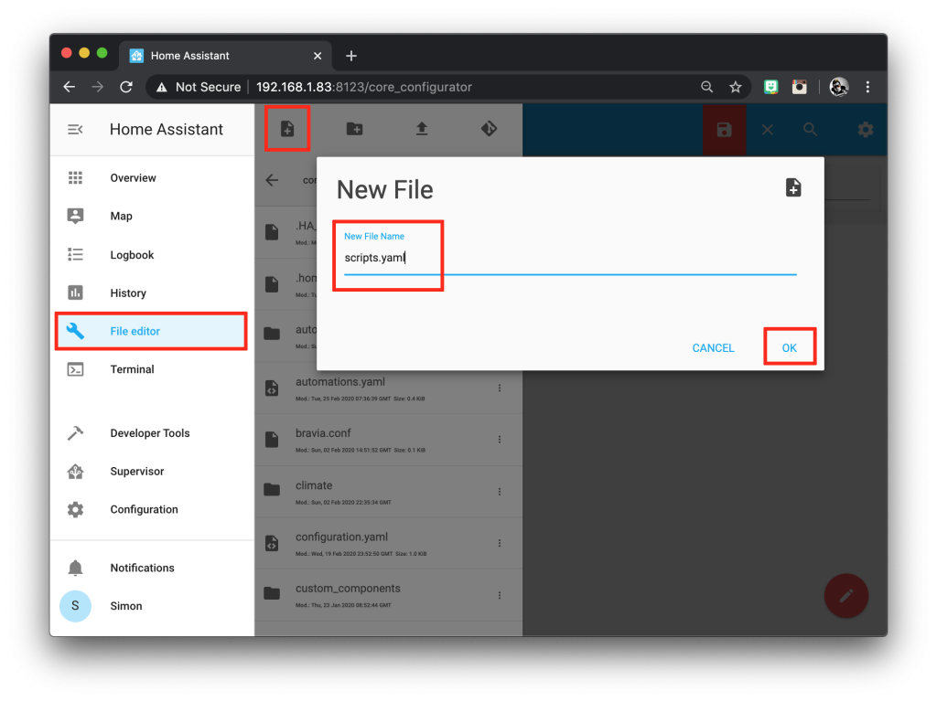937x702 pixels.
Task: Open the Developer Tools menu item
Action: 152,432
